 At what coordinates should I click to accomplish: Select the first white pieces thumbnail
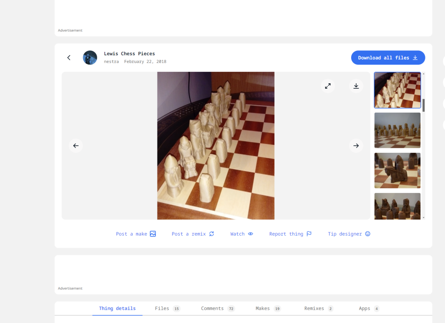tap(397, 90)
